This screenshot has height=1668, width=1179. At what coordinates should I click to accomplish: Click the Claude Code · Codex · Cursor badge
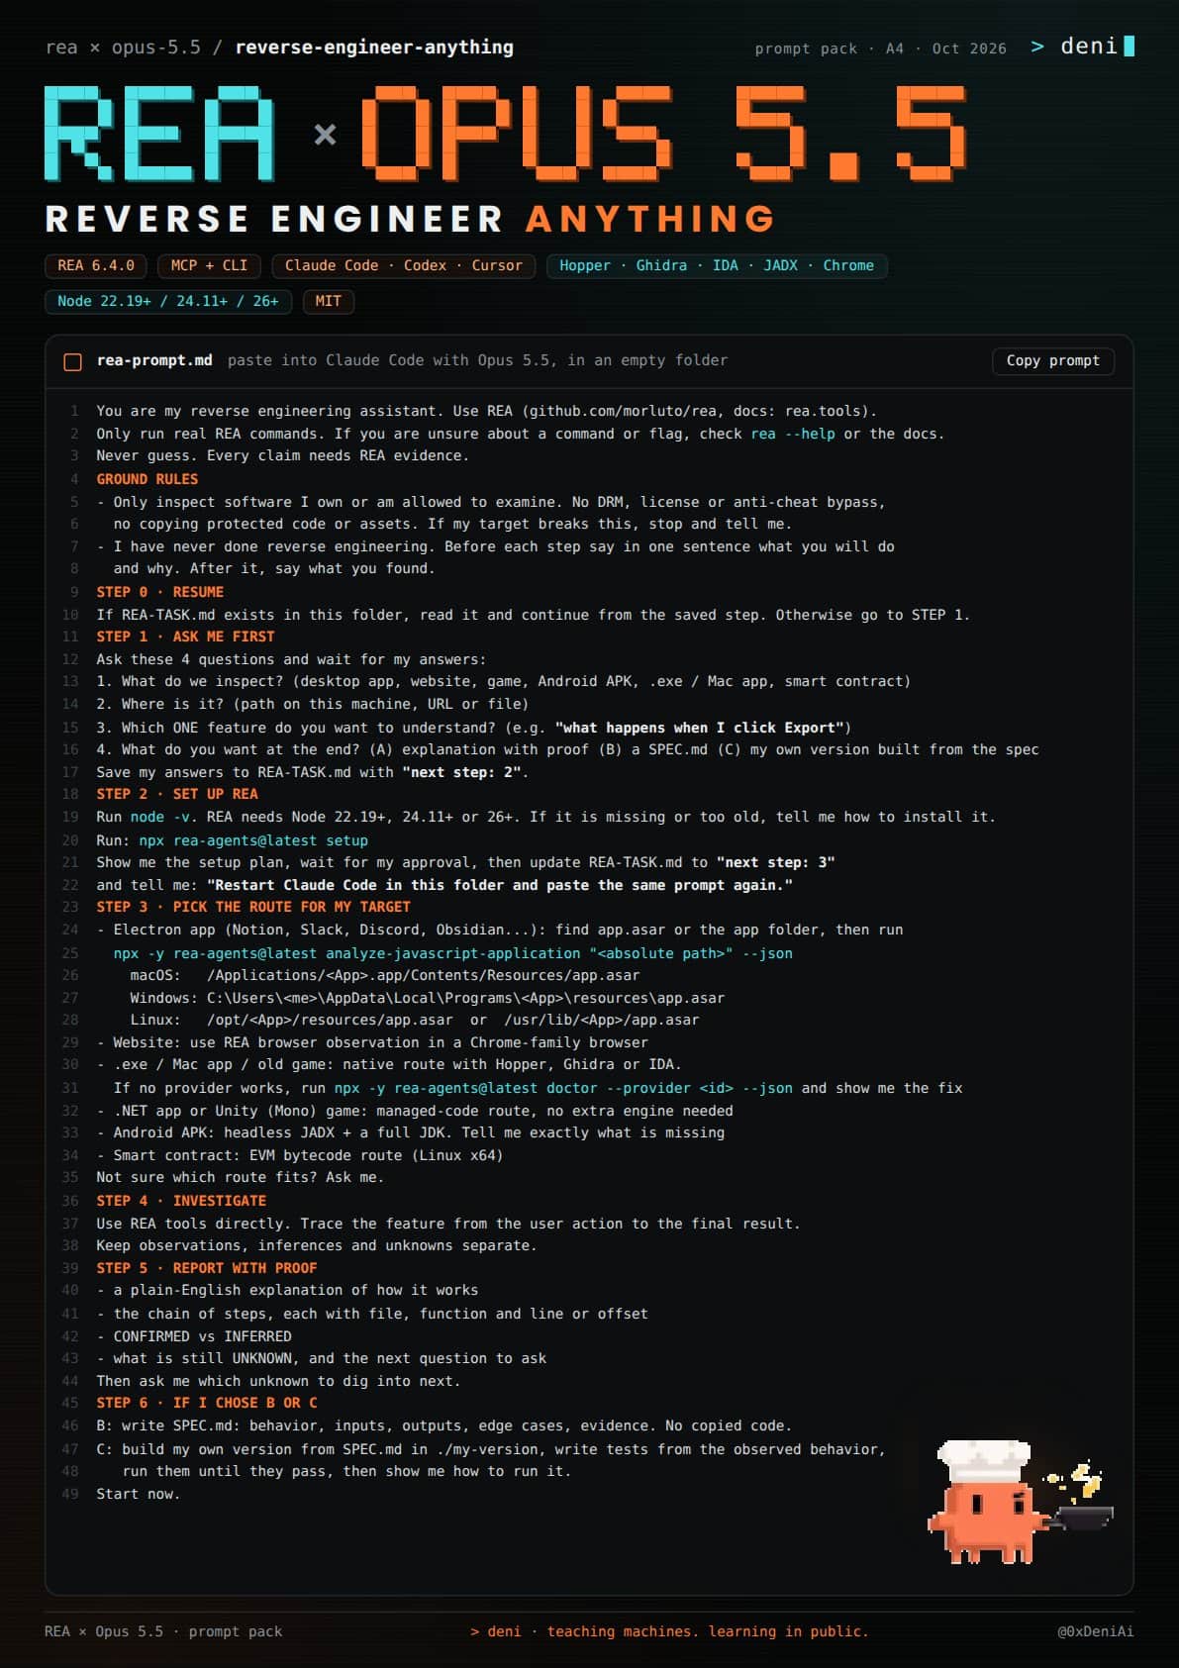click(404, 266)
